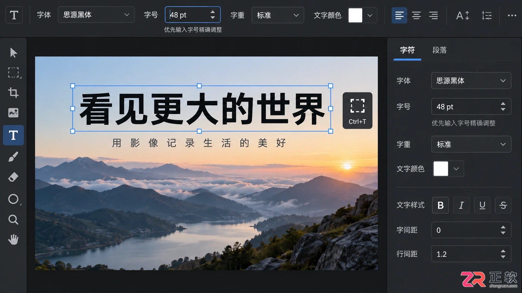The width and height of the screenshot is (522, 293).
Task: Choose the Hand pan tool
Action: pos(13,239)
